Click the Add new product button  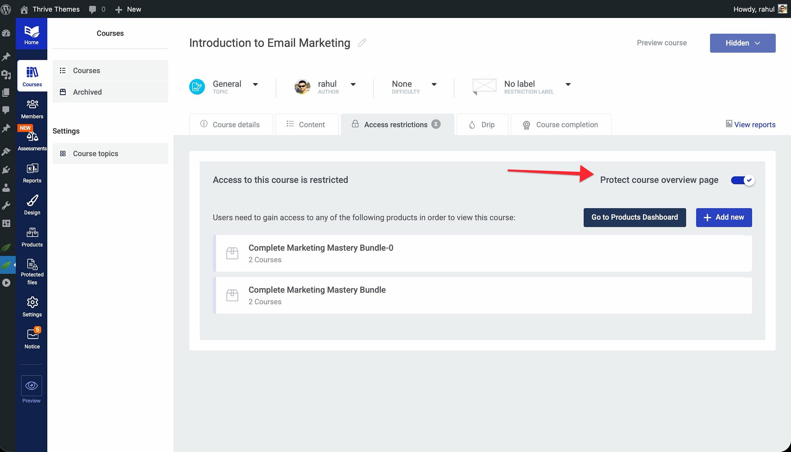(x=724, y=217)
